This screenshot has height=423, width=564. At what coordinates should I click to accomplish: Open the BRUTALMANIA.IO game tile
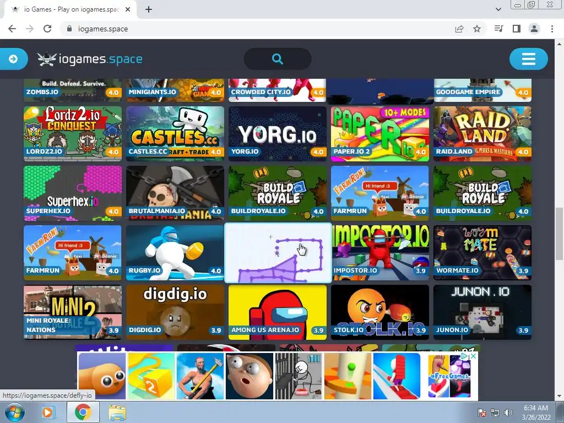[175, 193]
